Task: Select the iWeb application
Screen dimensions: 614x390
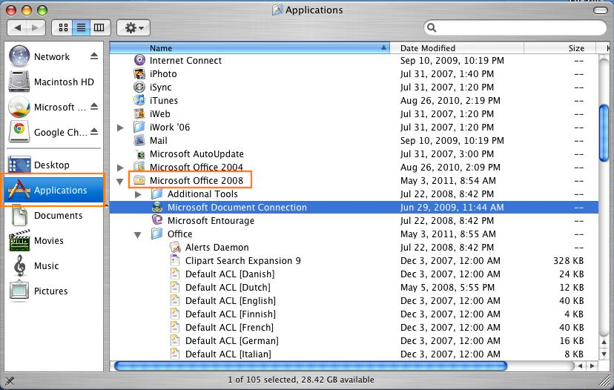Action: (151, 113)
